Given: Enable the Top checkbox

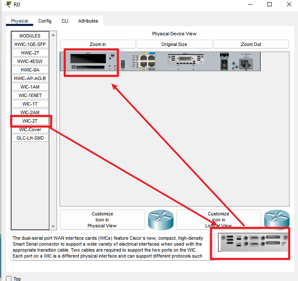Looking at the screenshot, I should point(9,278).
